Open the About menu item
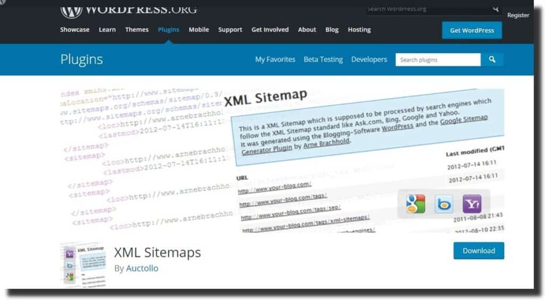The image size is (545, 300). (307, 30)
